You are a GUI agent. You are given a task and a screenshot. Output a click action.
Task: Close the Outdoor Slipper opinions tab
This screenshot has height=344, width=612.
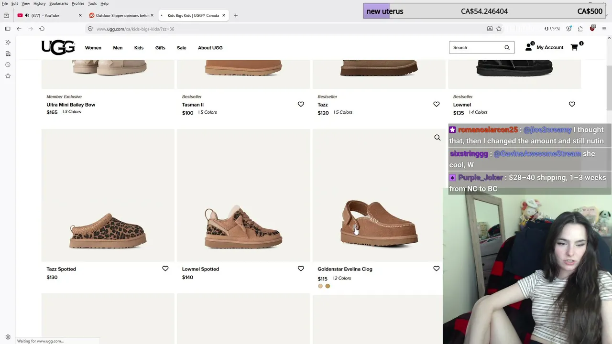click(152, 15)
